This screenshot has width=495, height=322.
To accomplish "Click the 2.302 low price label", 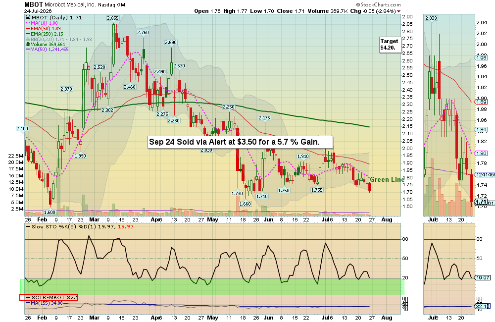I will pyautogui.click(x=107, y=110).
